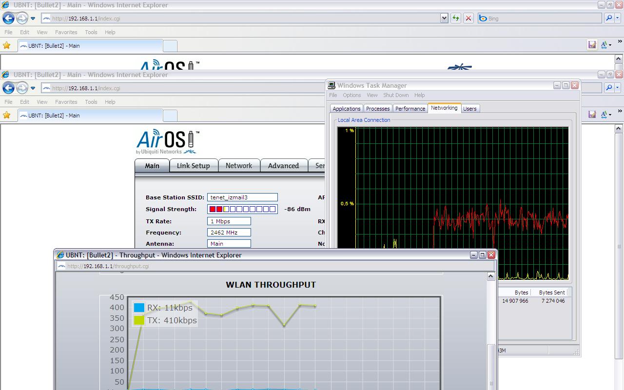The width and height of the screenshot is (624, 390).
Task: Open recent pages dropdown in second browser window
Action: (33, 88)
